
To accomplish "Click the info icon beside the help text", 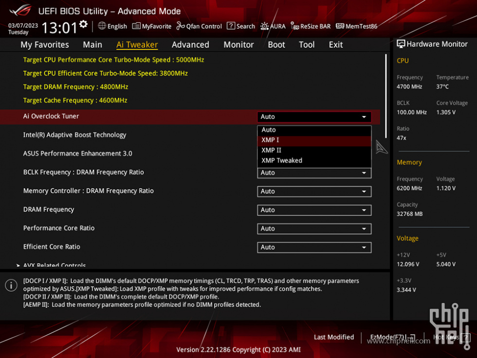I will [x=11, y=285].
